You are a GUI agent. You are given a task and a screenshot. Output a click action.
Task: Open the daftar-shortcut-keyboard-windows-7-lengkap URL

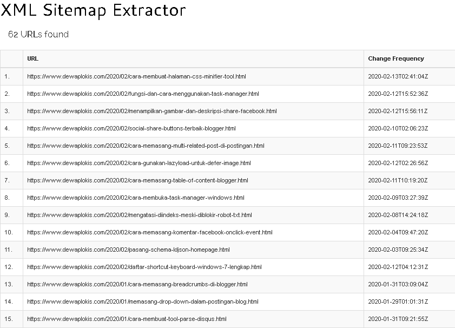point(144,267)
